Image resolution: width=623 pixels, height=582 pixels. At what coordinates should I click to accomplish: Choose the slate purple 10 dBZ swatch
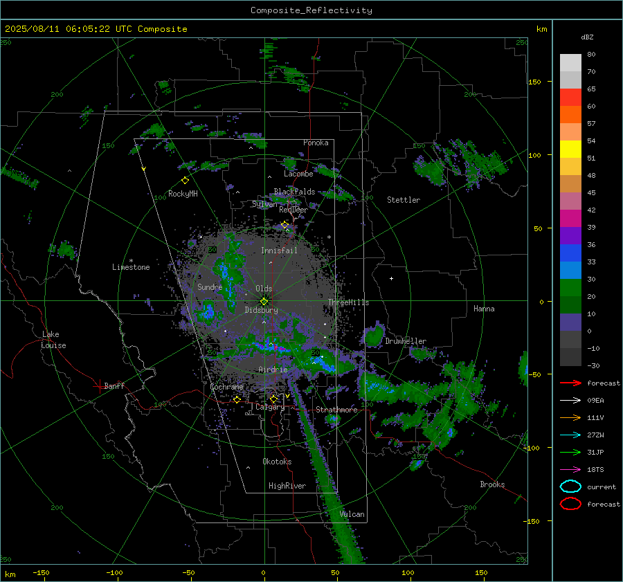click(x=570, y=322)
